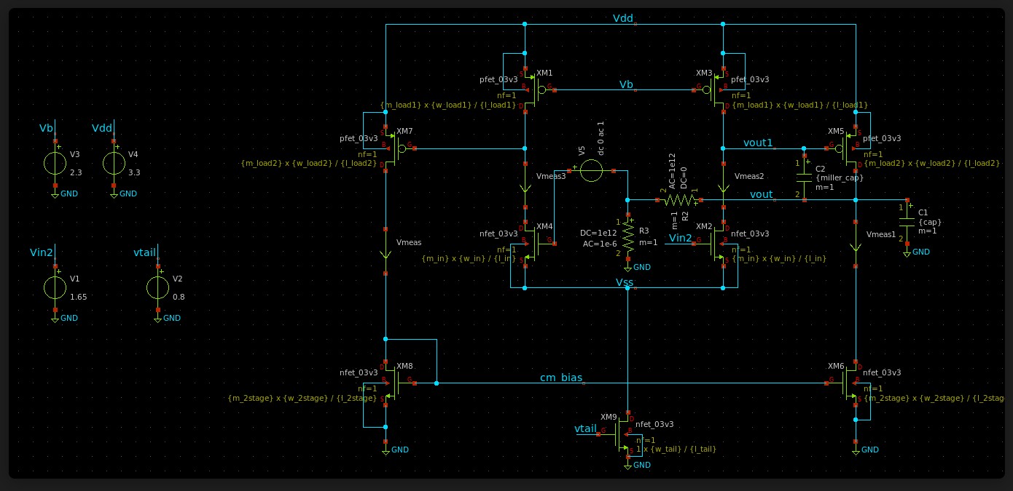The height and width of the screenshot is (491, 1013).
Task: Click the cm_bias net label
Action: (x=560, y=378)
